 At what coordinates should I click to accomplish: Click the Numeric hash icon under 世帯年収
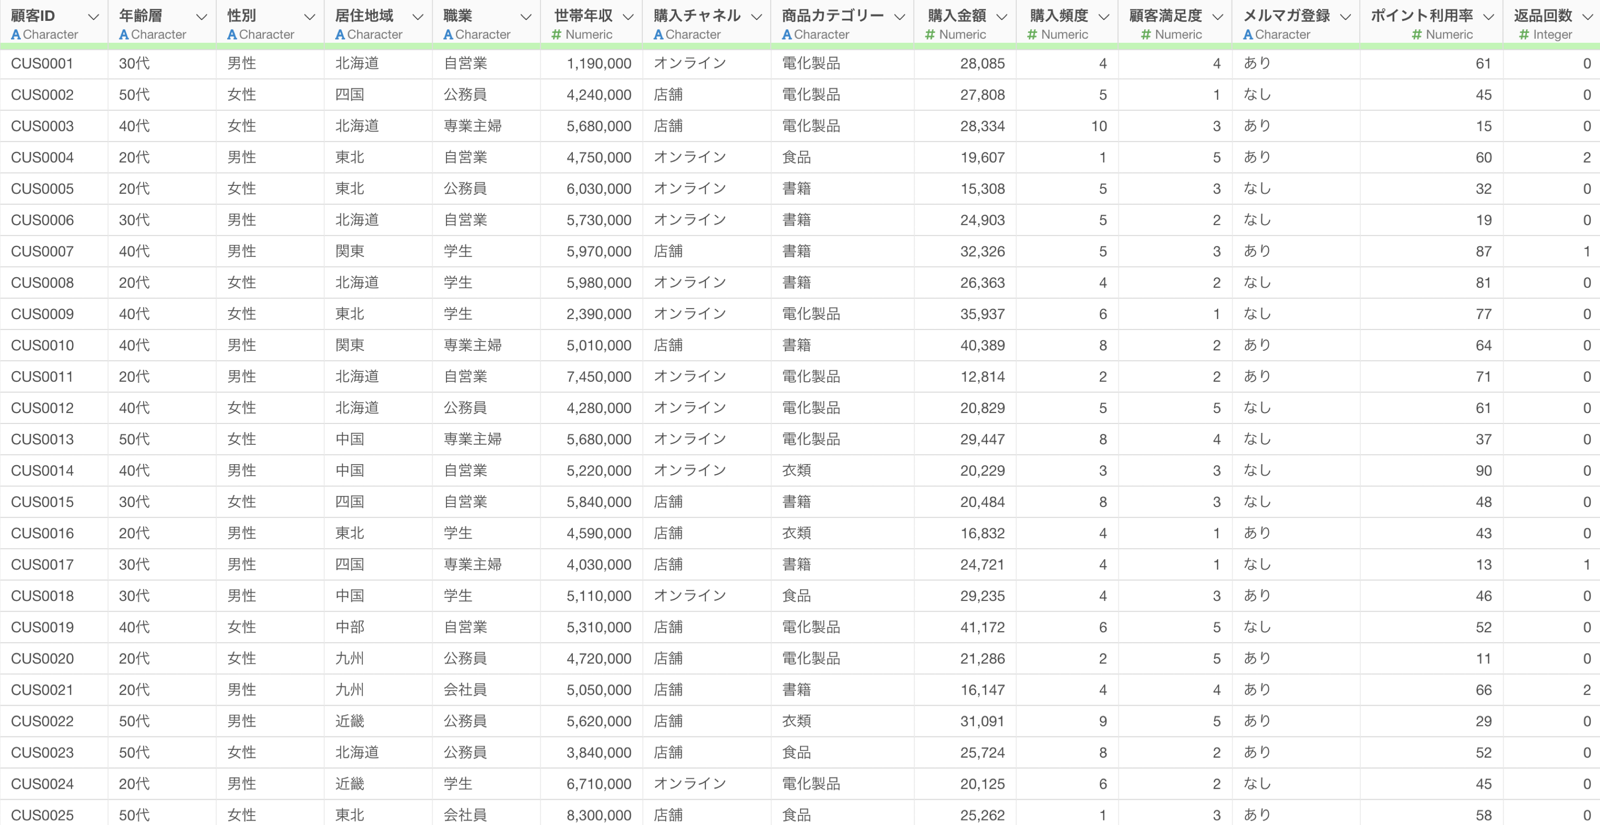point(556,35)
